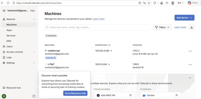The width and height of the screenshot is (201, 99).
Task: Expand the 100.100.47.86 address dropdown
Action: click(x=111, y=51)
